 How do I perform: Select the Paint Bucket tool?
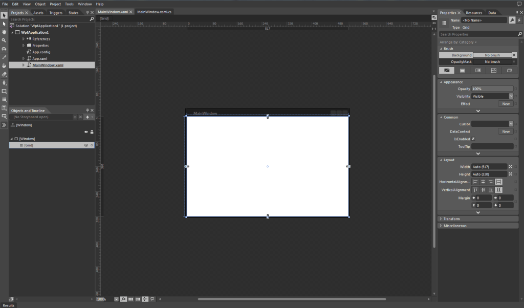pos(4,65)
